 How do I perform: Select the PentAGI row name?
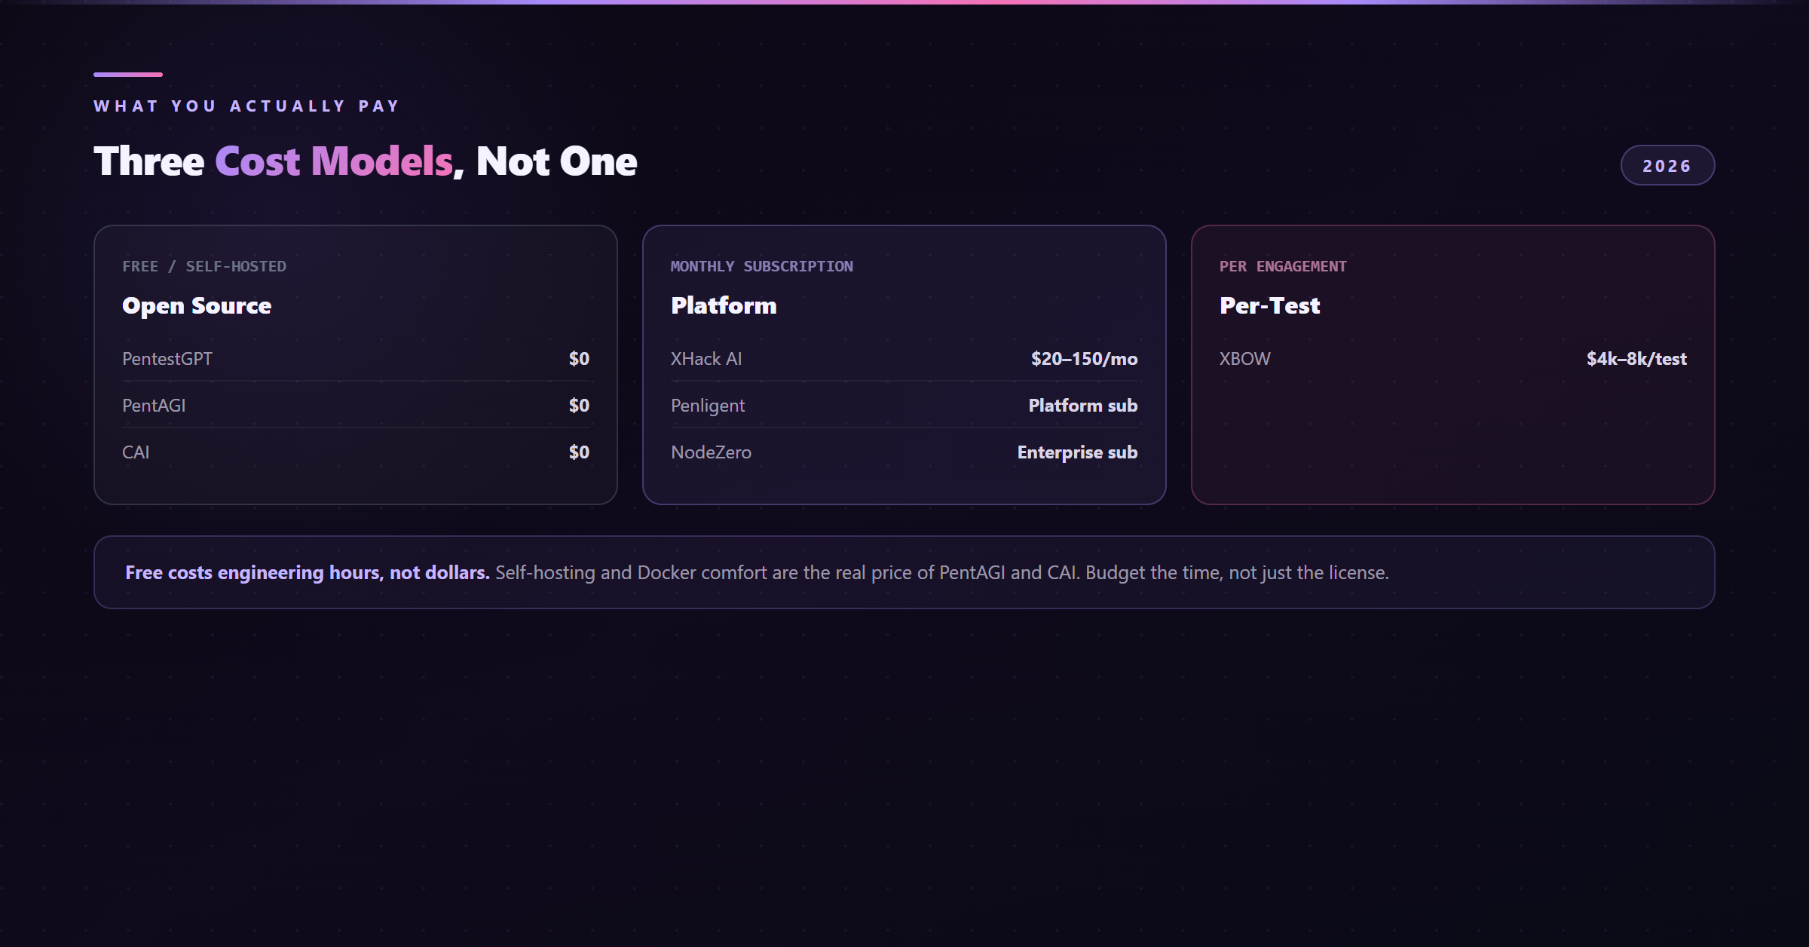(154, 406)
